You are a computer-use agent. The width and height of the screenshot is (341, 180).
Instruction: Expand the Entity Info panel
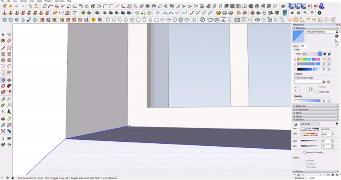315,106
